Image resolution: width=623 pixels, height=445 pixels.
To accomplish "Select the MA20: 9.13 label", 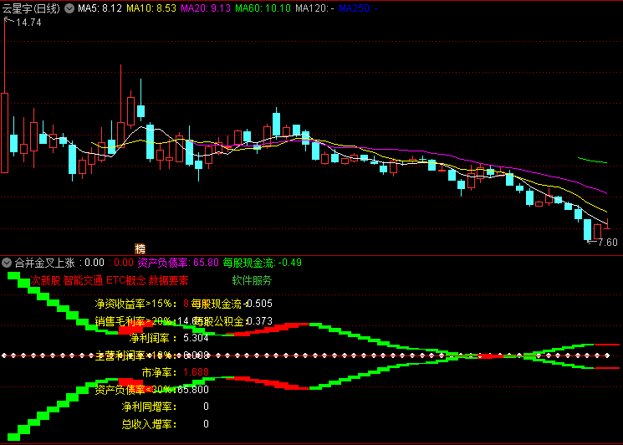I will click(206, 8).
